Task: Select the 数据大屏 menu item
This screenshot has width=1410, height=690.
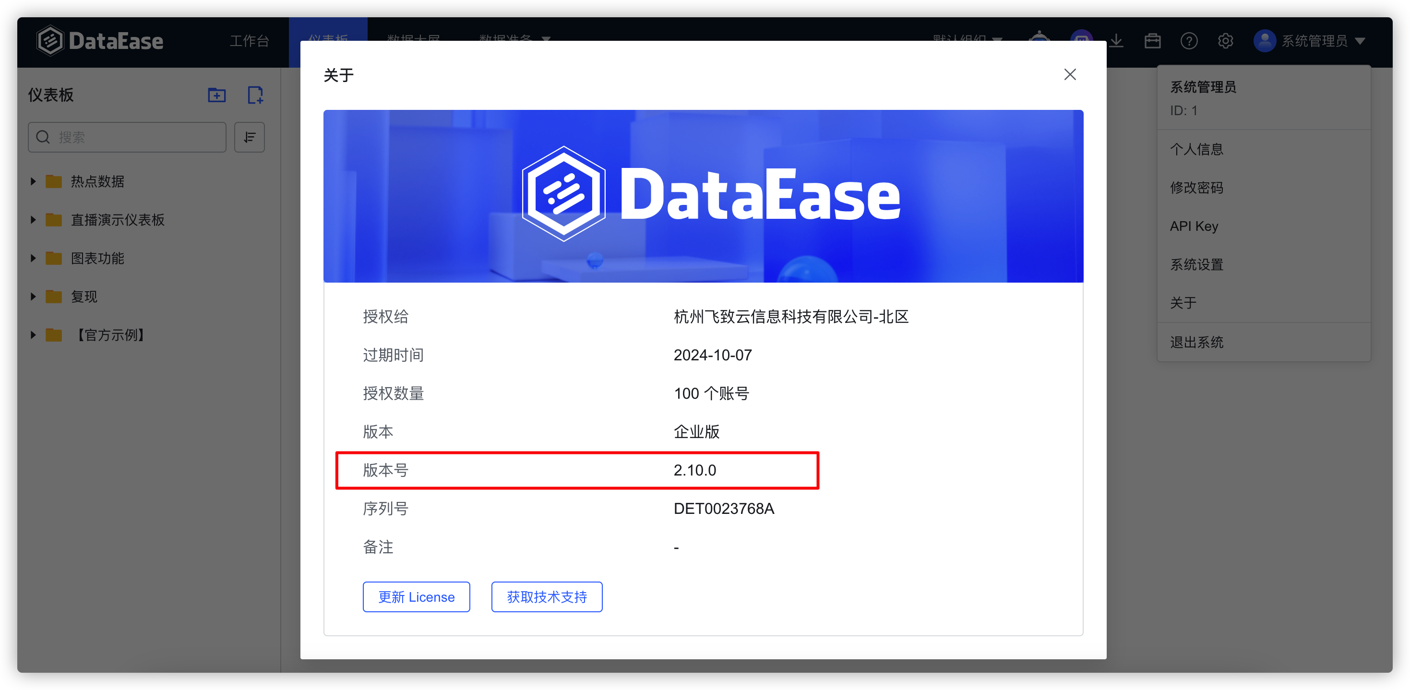Action: pyautogui.click(x=413, y=40)
